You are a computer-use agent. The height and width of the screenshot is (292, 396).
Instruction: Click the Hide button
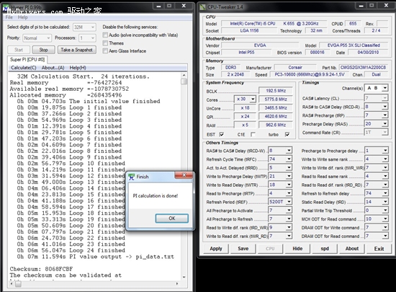[297, 249]
